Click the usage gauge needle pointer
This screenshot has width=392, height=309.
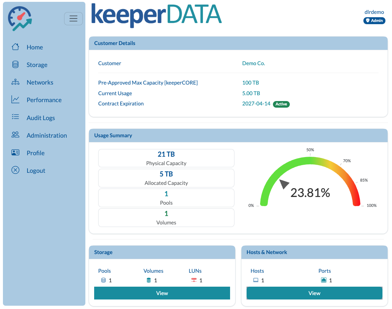pyautogui.click(x=284, y=184)
